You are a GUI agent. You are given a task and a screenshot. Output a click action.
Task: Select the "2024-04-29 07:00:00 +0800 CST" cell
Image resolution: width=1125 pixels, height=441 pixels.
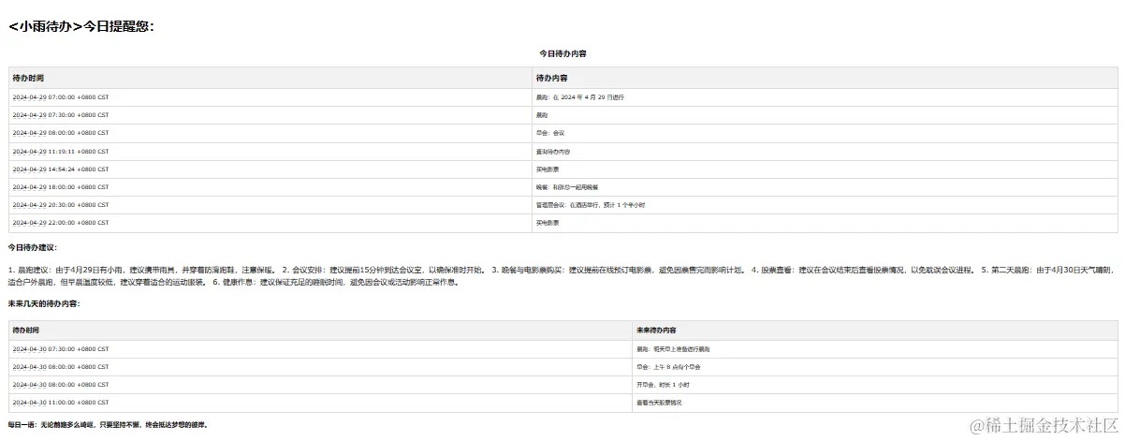click(270, 96)
